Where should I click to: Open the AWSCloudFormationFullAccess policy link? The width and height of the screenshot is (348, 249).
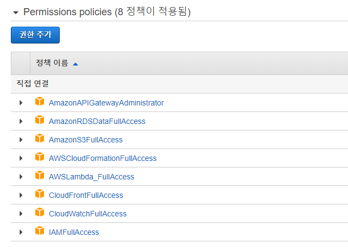pyautogui.click(x=103, y=158)
